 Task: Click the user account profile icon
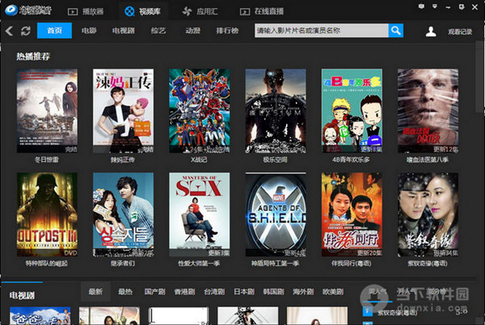point(432,31)
